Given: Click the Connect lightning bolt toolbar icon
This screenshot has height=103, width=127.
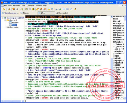Looking at the screenshot, I should [x=4, y=9].
